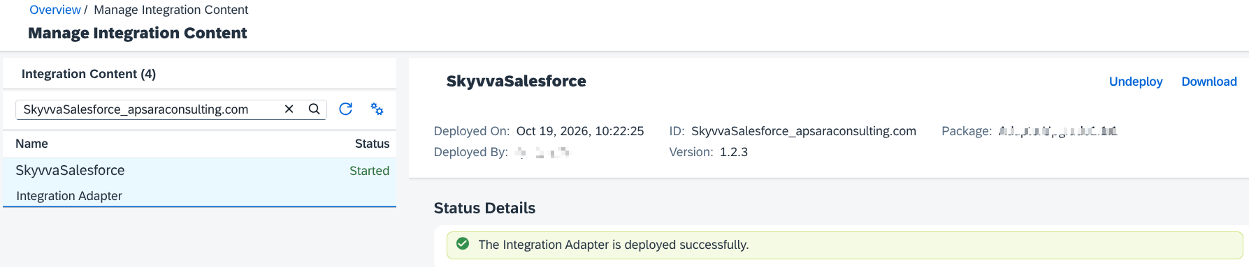Screen dimensions: 1249x267
Task: Open table settings gear icon
Action: tap(377, 109)
